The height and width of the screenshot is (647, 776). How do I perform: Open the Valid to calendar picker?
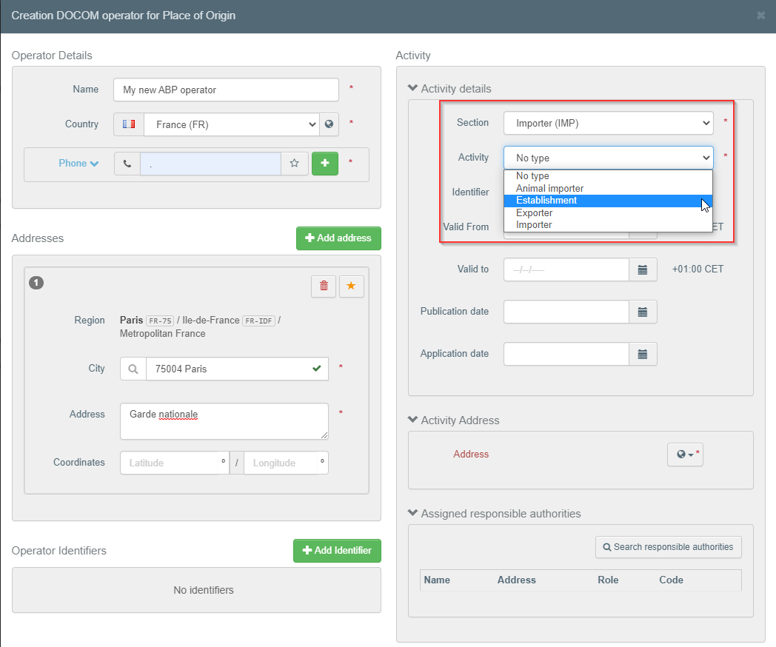pyautogui.click(x=643, y=270)
